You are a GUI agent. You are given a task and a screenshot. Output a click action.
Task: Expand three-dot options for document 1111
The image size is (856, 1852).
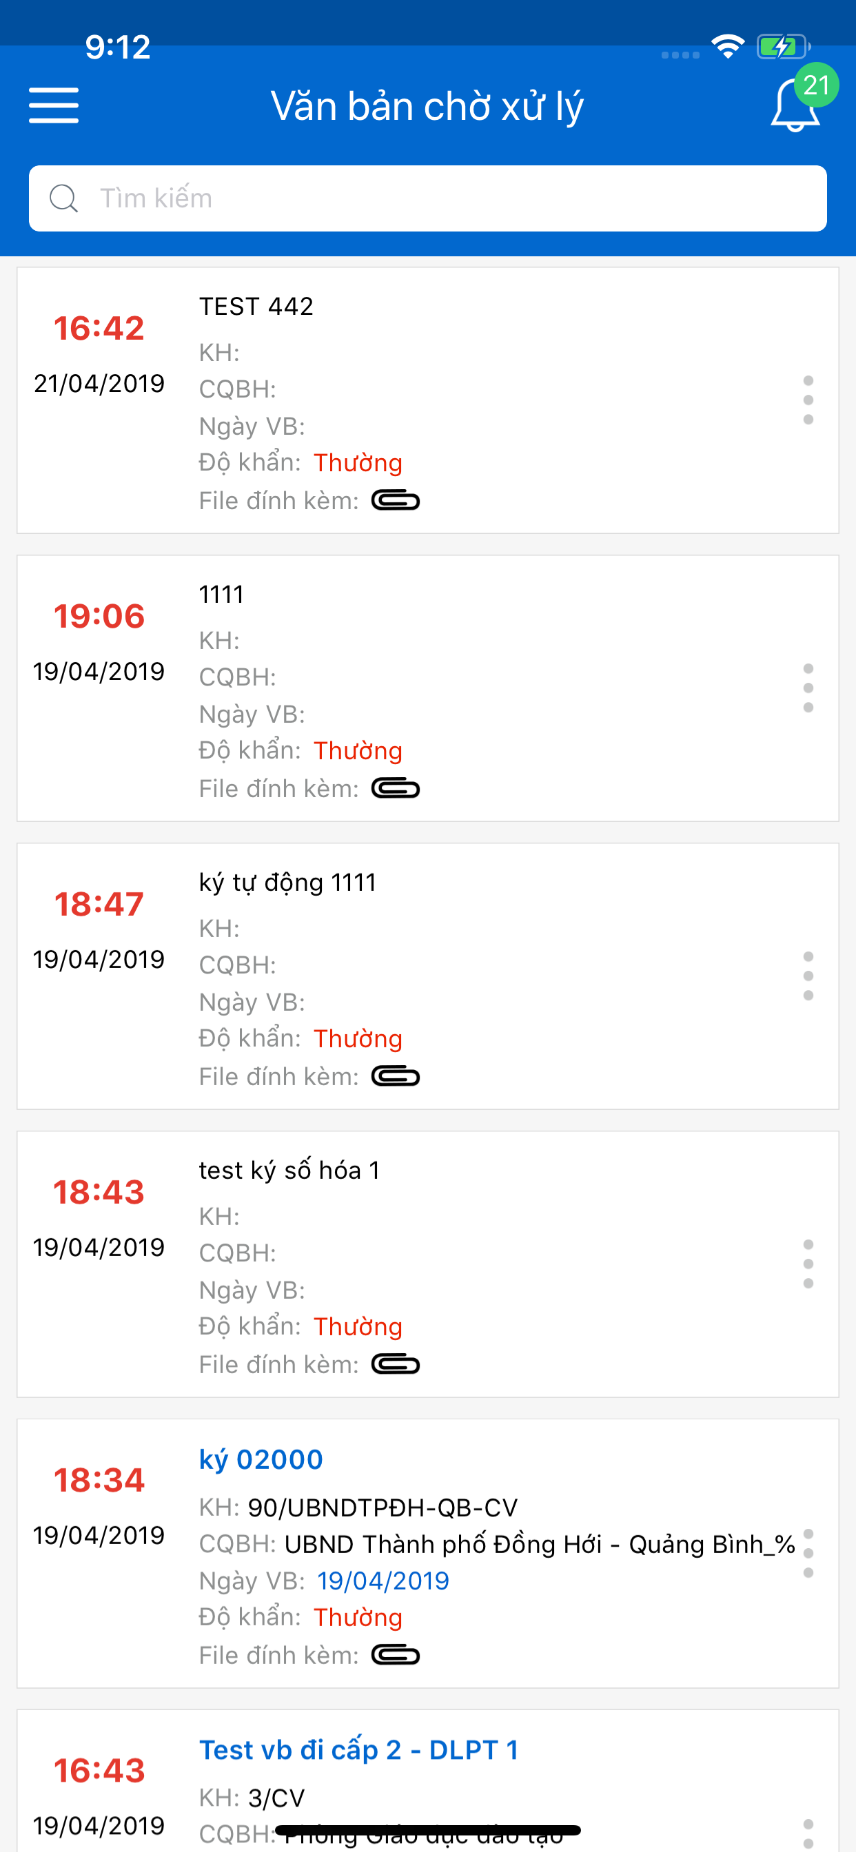tap(808, 688)
